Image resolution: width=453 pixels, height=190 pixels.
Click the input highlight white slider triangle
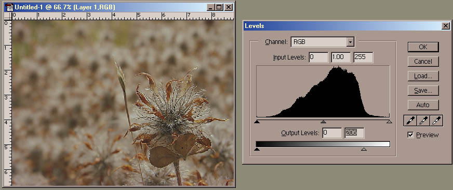(389, 122)
